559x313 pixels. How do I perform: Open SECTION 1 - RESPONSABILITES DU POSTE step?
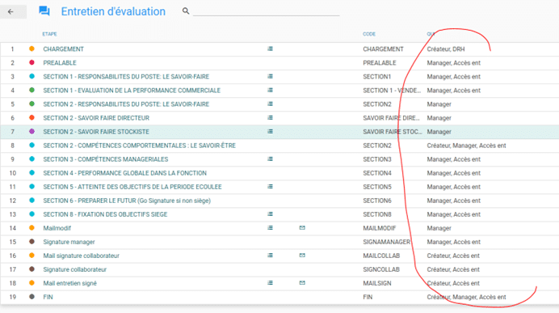[x=126, y=76]
